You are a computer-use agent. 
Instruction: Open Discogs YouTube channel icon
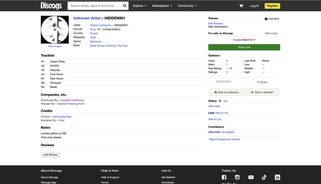[x=251, y=177]
